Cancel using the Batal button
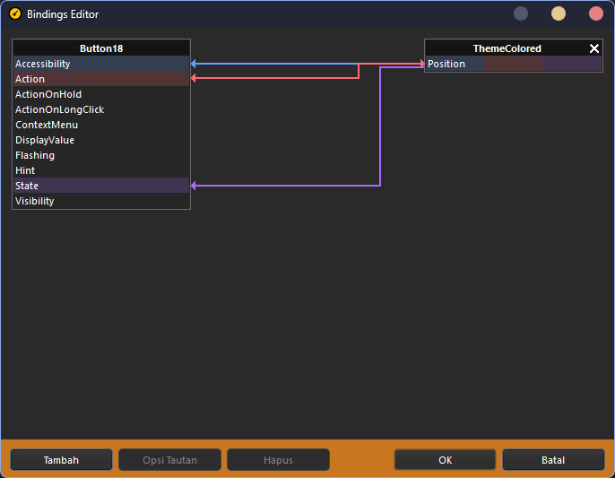The width and height of the screenshot is (615, 478). point(553,460)
